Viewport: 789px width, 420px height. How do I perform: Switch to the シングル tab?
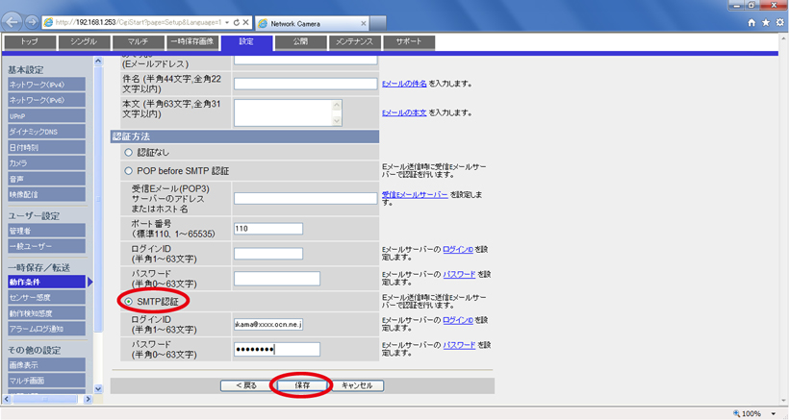tap(84, 42)
